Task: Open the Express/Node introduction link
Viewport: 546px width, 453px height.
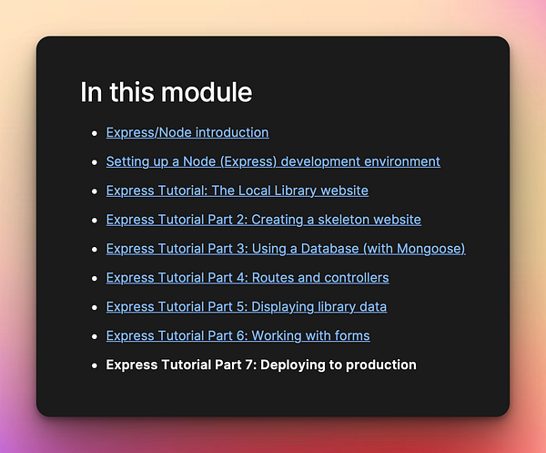Action: (187, 132)
